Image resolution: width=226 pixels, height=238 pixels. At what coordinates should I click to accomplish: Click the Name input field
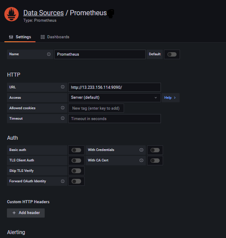(100, 54)
